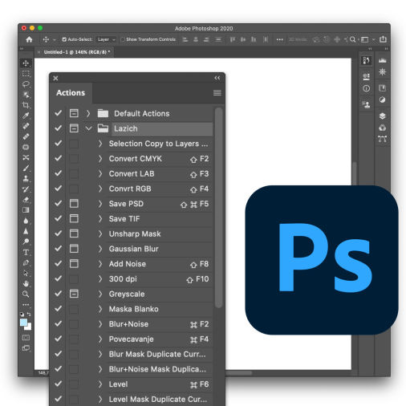This screenshot has height=406, width=406.
Task: Toggle dialog box for Unsharp Mask
Action: pos(74,233)
